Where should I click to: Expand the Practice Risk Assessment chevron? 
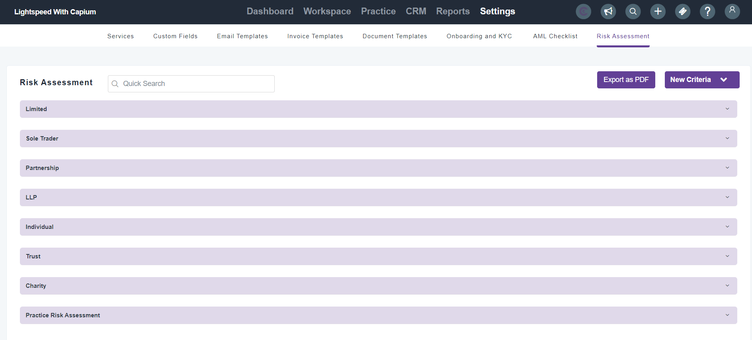click(727, 315)
